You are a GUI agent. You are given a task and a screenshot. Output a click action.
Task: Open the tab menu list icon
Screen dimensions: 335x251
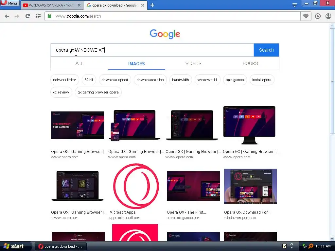click(294, 5)
